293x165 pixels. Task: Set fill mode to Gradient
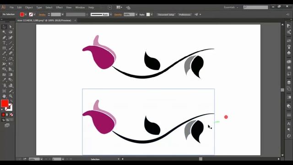tap(7, 115)
